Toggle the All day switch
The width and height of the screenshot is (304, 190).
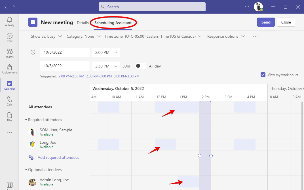point(141,66)
